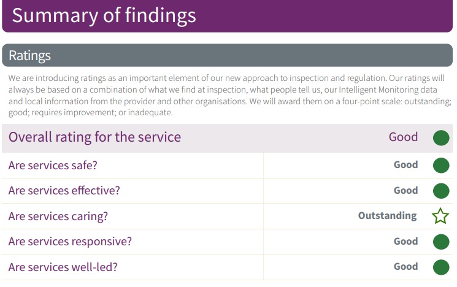457x287 pixels.
Task: Click the green circle beside Overall rating
Action: [x=441, y=138]
